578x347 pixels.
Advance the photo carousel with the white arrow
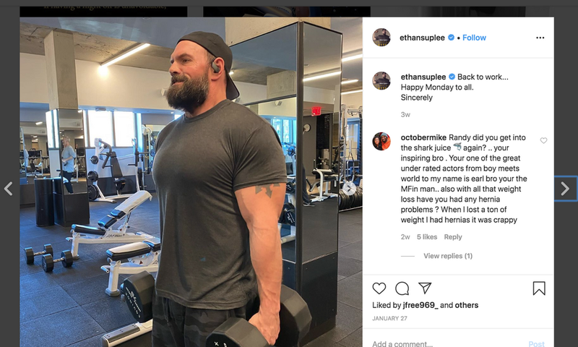click(x=349, y=189)
